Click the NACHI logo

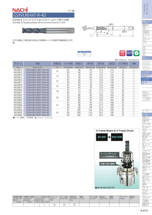(x=20, y=10)
